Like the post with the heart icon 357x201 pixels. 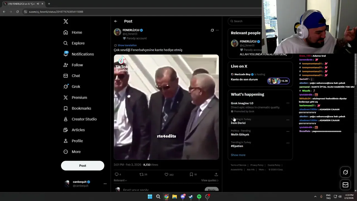pos(167,174)
